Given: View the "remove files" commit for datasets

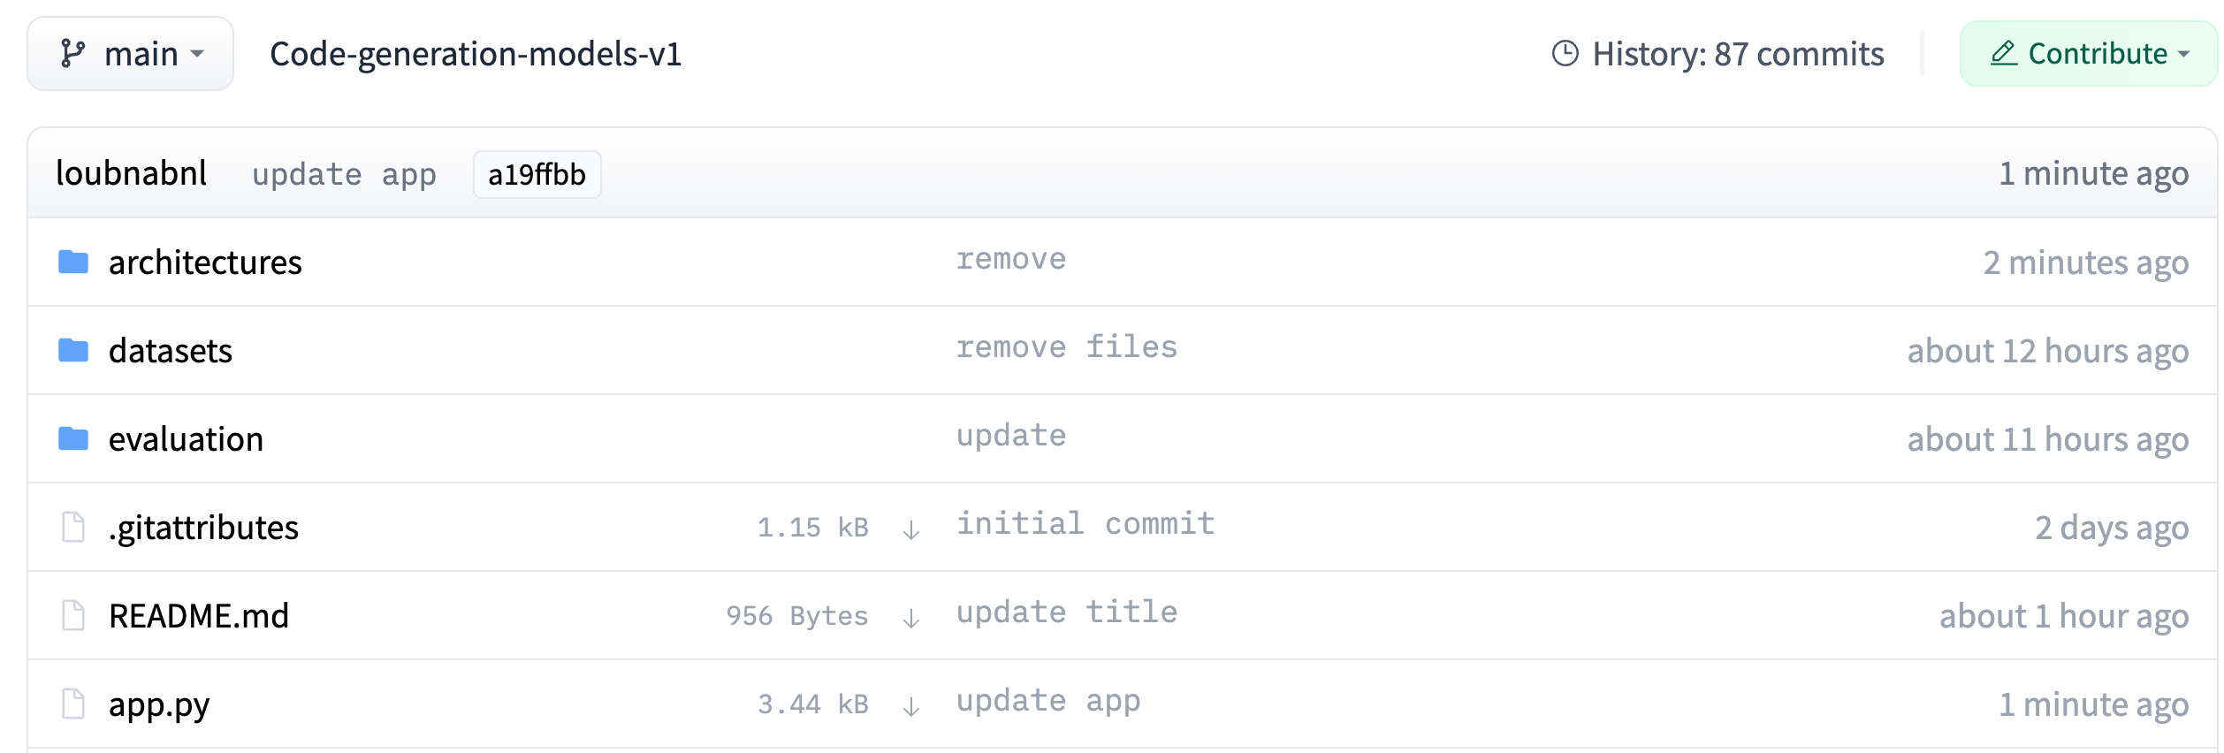Looking at the screenshot, I should click(1067, 347).
